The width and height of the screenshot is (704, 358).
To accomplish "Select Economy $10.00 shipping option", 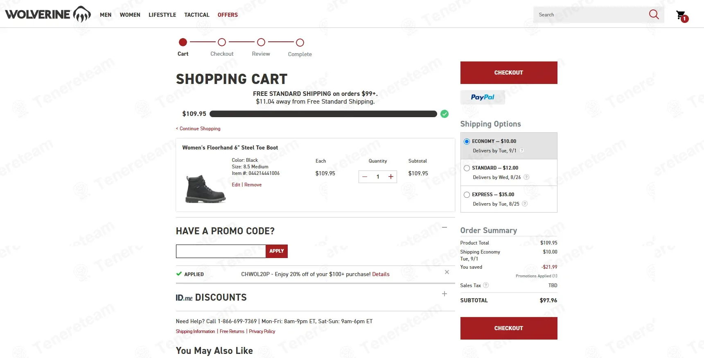I will (x=467, y=141).
